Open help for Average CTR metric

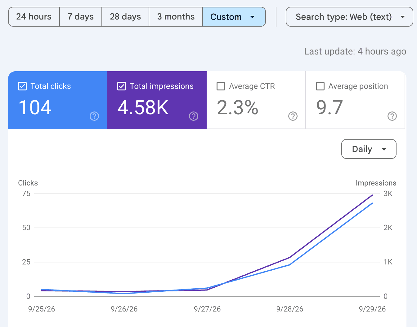click(x=293, y=116)
